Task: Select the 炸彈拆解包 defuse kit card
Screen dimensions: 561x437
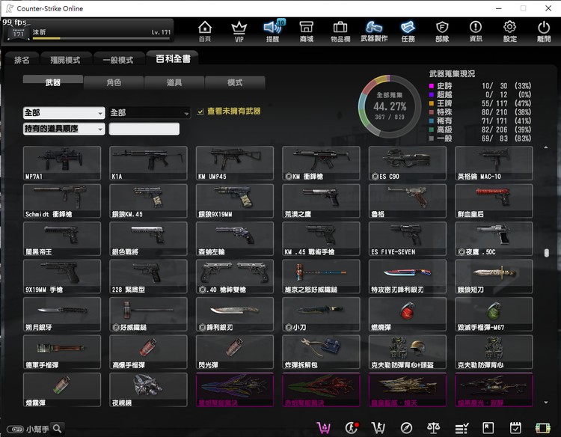Action: pyautogui.click(x=321, y=352)
